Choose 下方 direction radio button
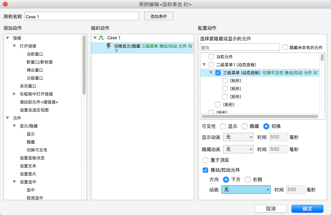The image size is (331, 215). pos(226,180)
